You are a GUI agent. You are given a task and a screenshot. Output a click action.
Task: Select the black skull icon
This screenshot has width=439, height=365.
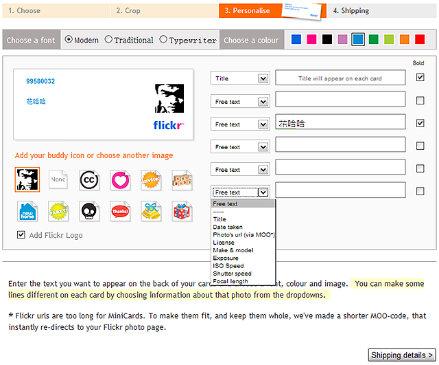(89, 211)
